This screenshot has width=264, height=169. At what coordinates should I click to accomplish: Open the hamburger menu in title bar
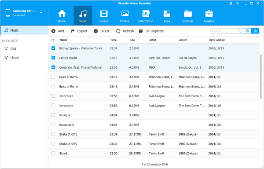pos(238,3)
